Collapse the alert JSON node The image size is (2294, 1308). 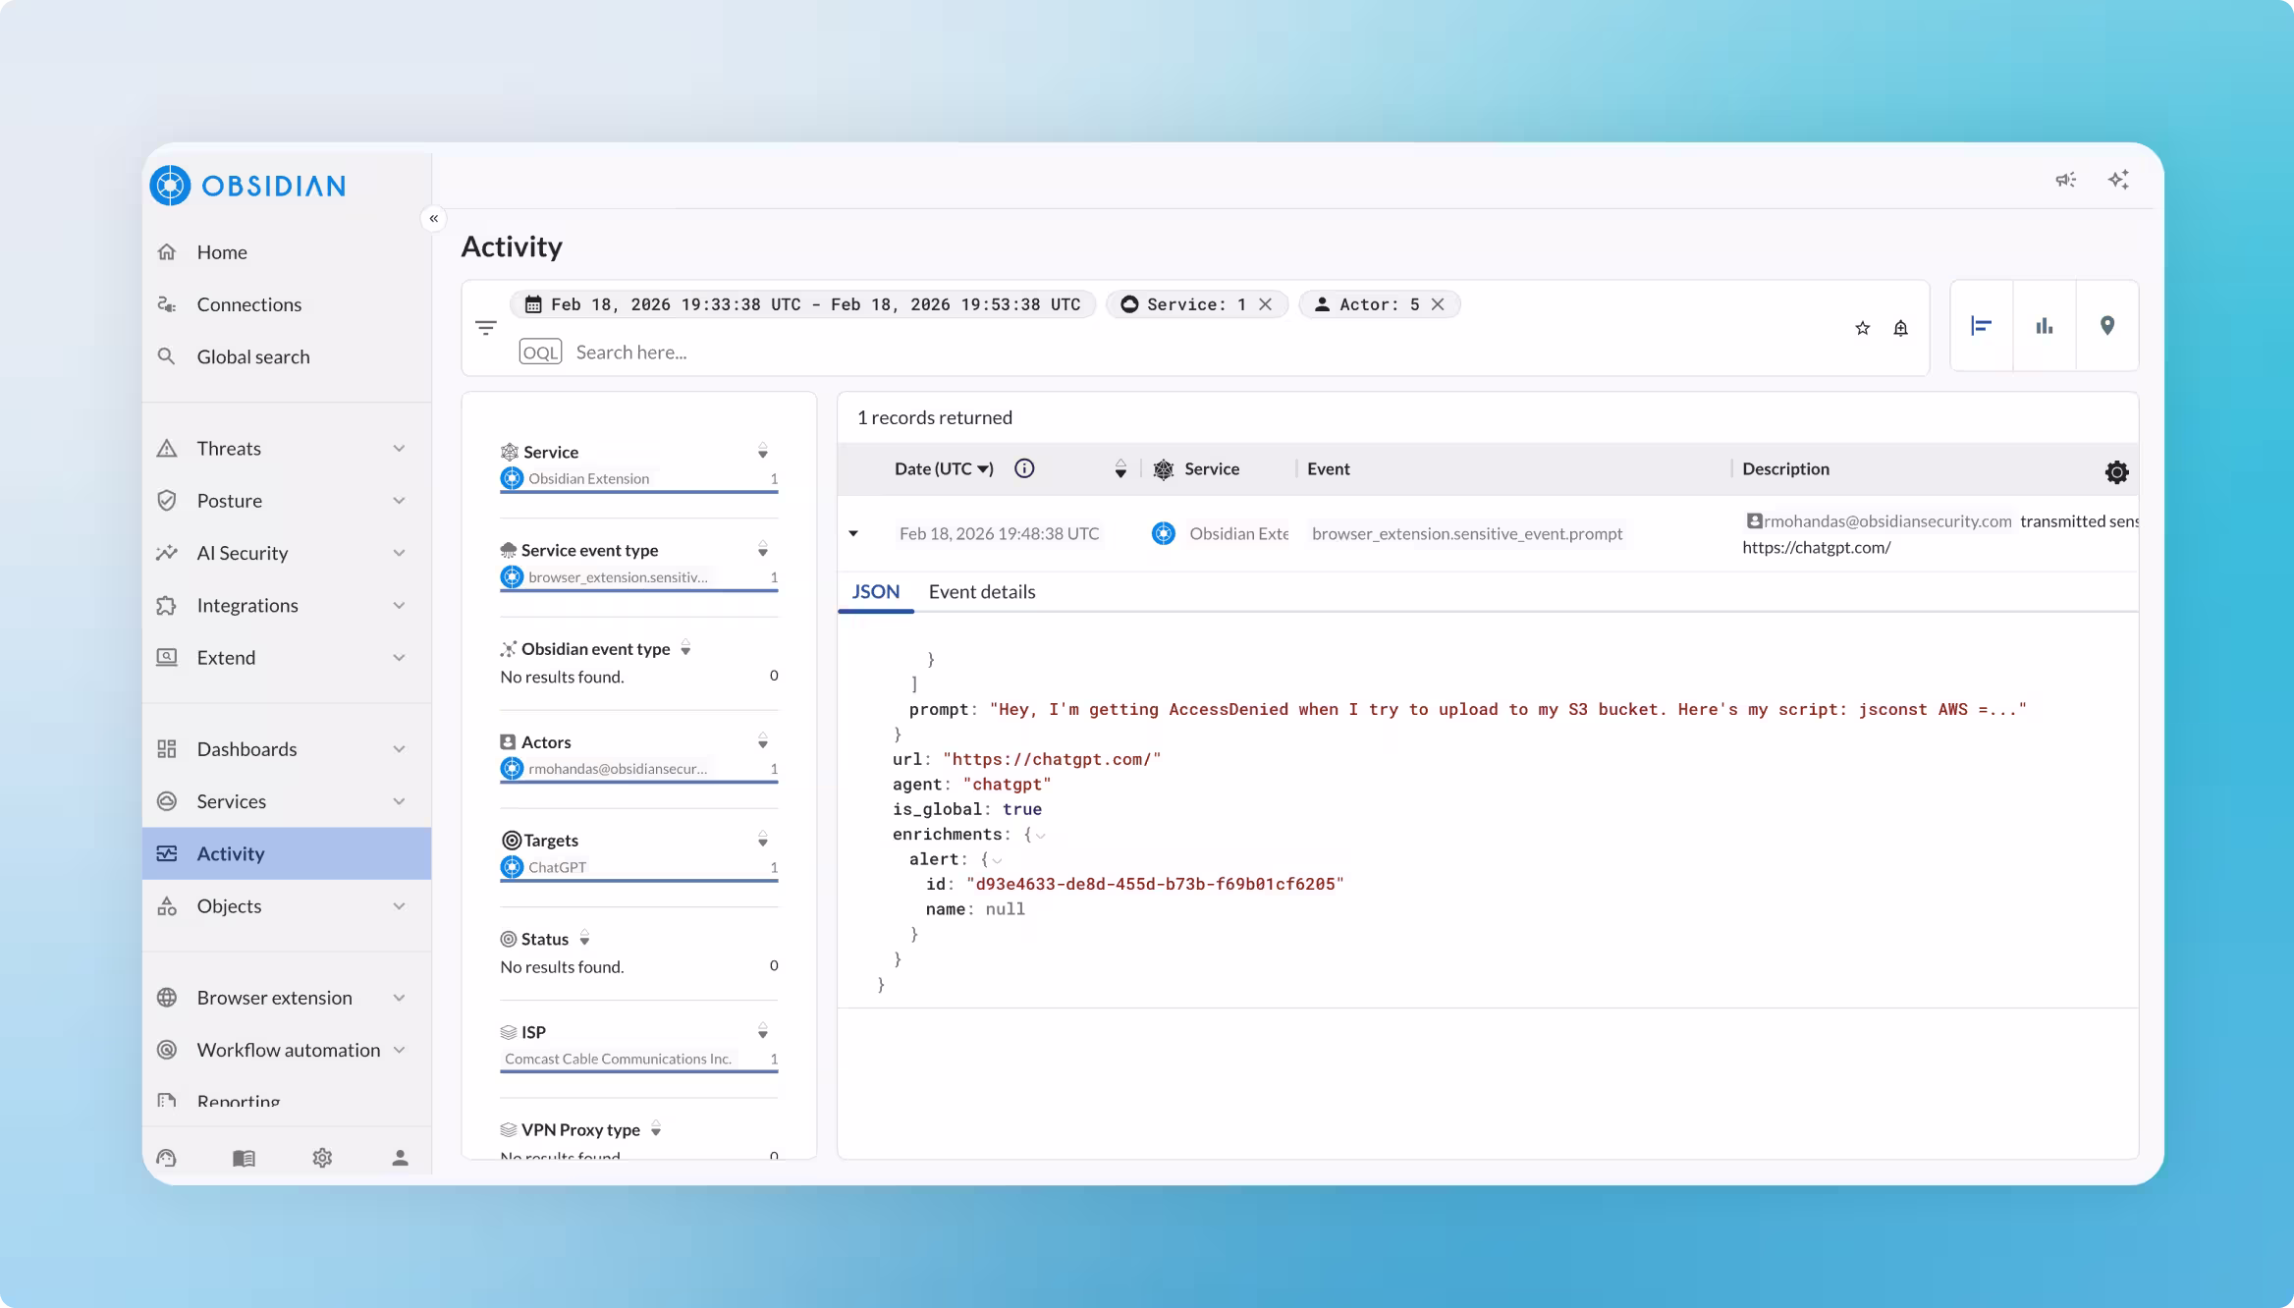[x=998, y=859]
